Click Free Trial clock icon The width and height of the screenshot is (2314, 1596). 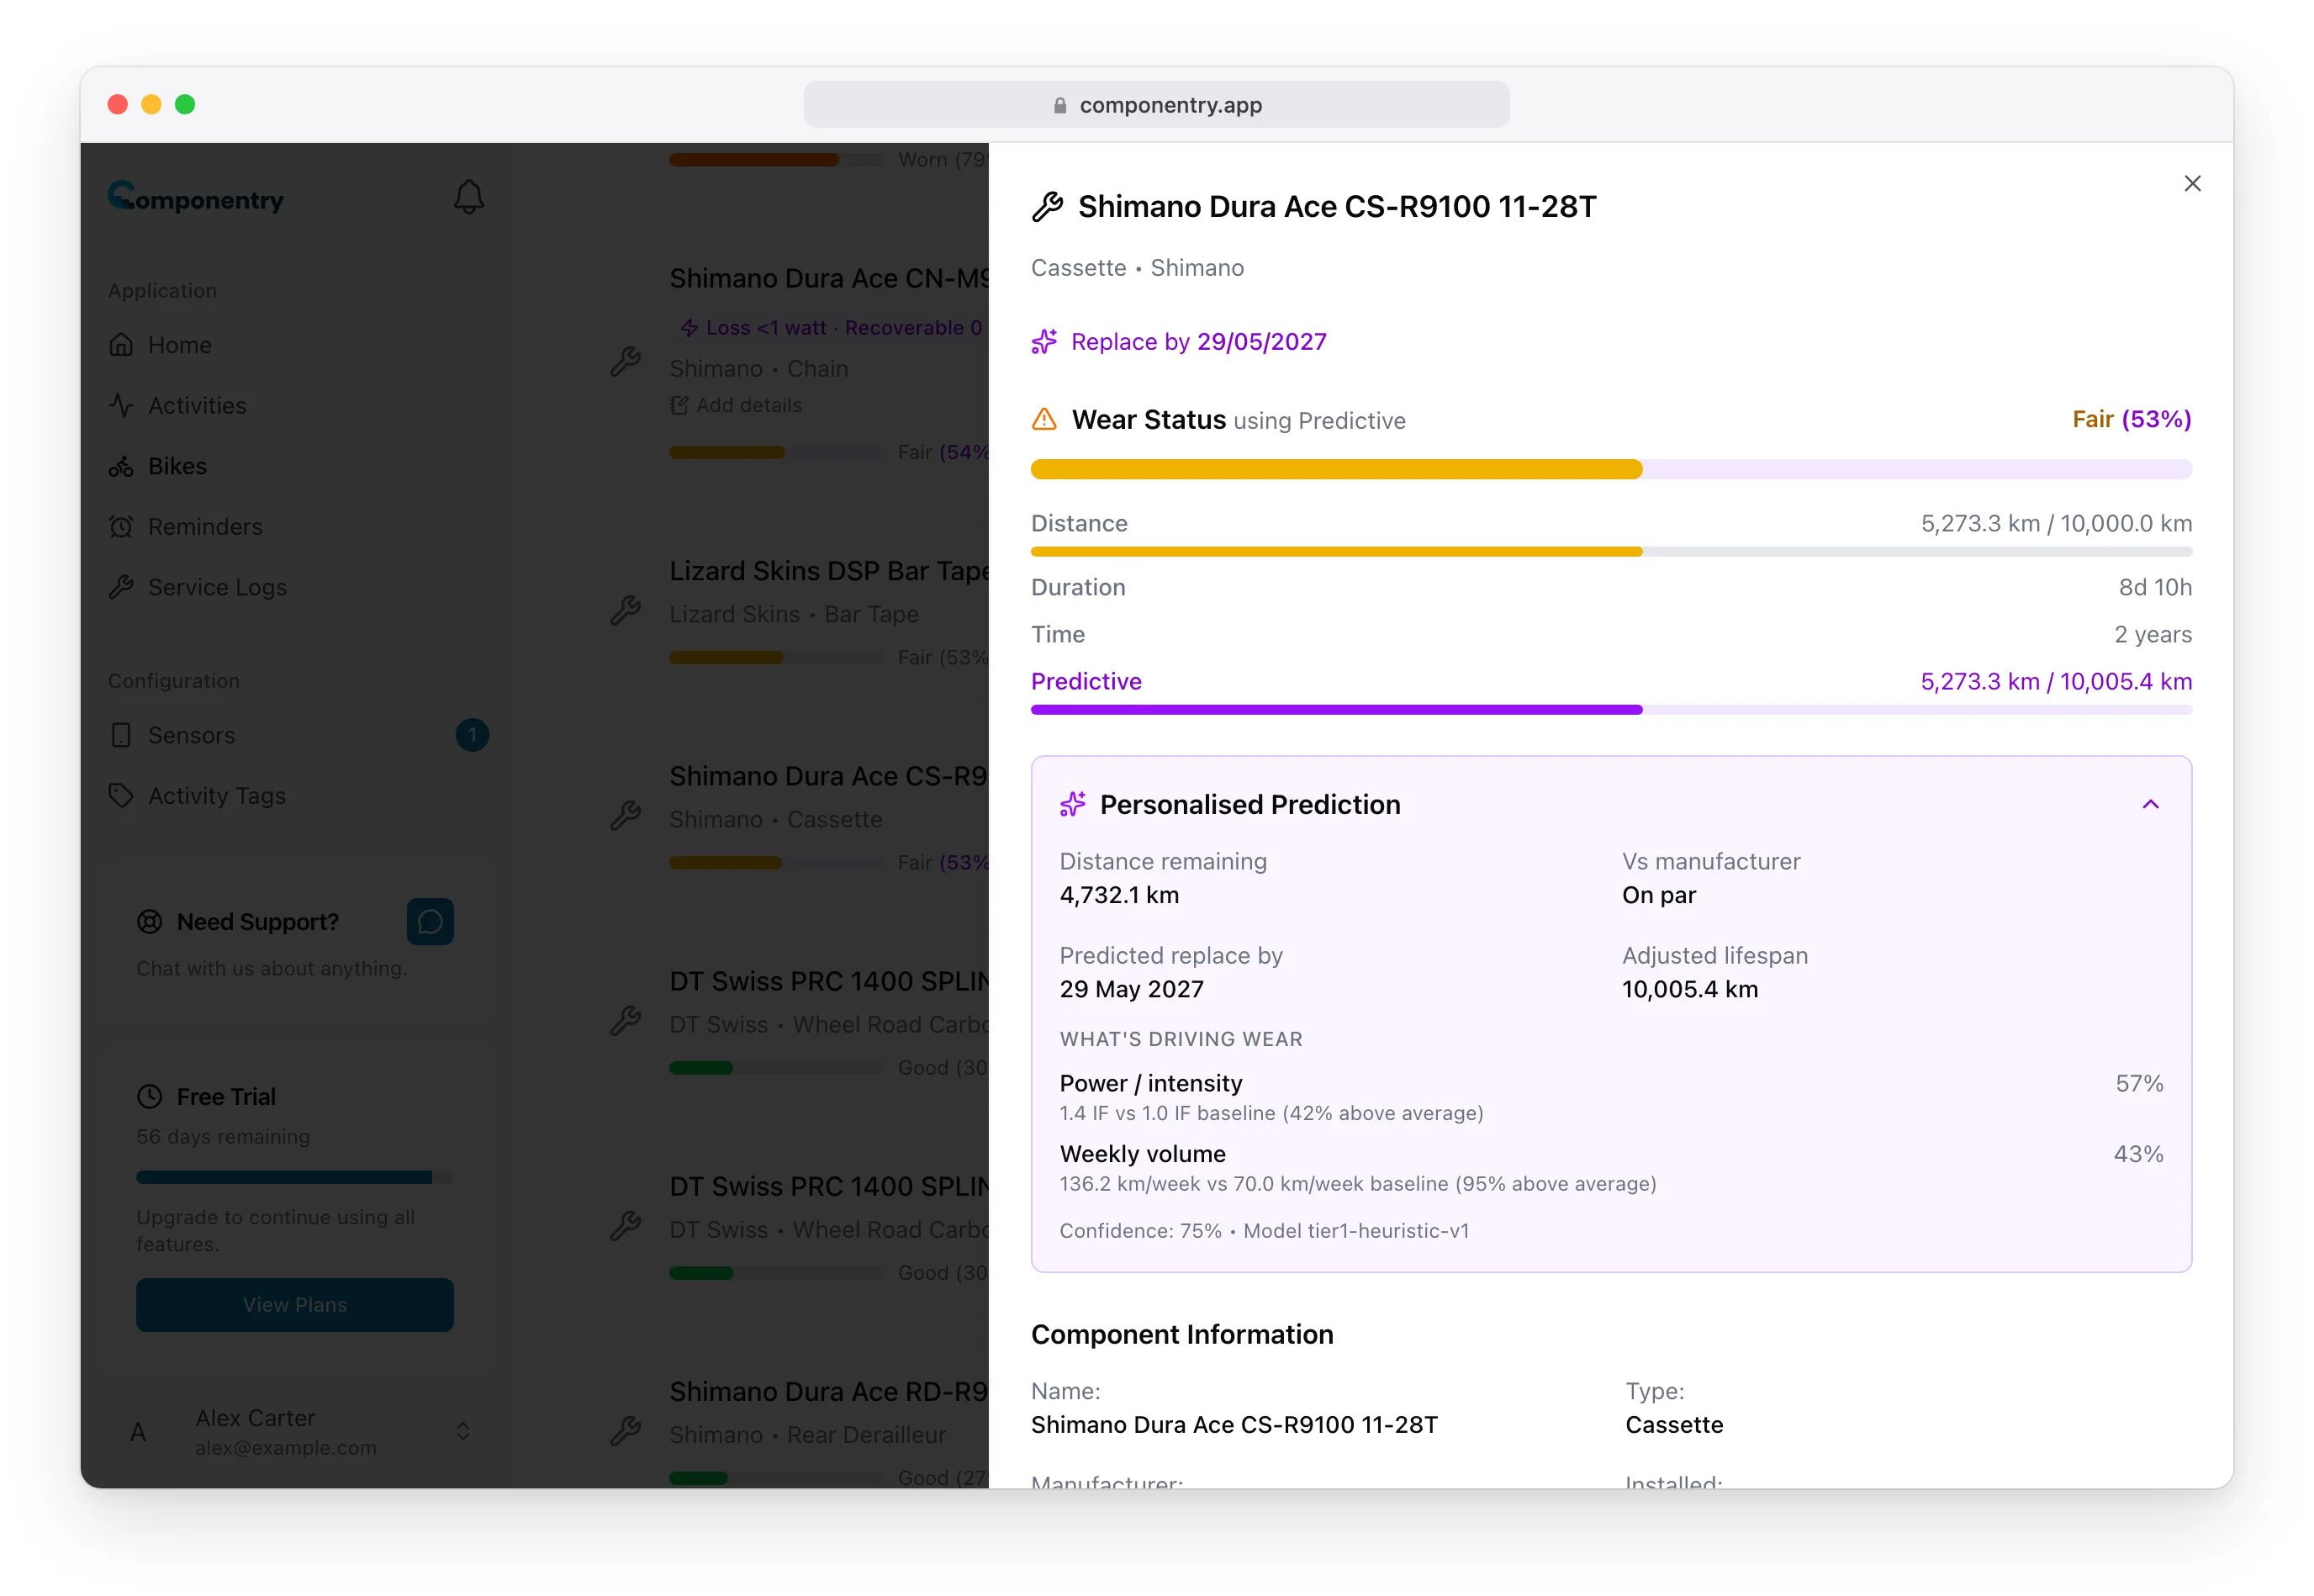tap(149, 1097)
